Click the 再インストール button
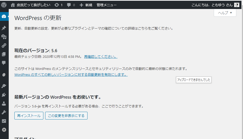Screen dimensions: 243x139 (x=29, y=116)
